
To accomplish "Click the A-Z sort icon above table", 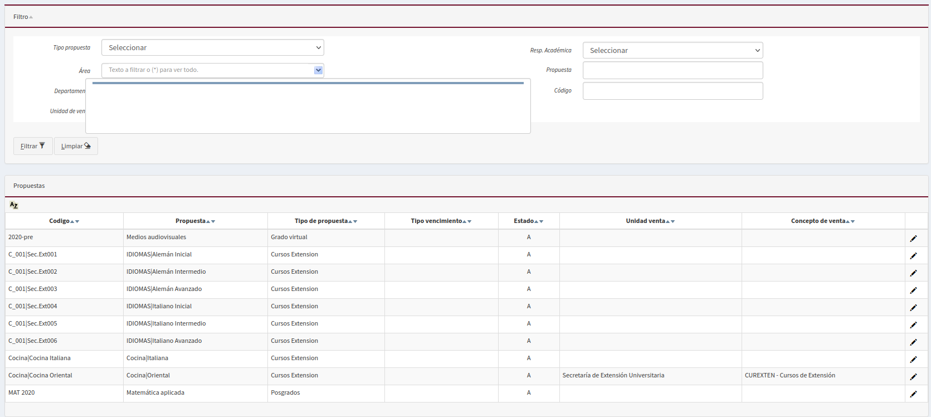I will coord(14,205).
